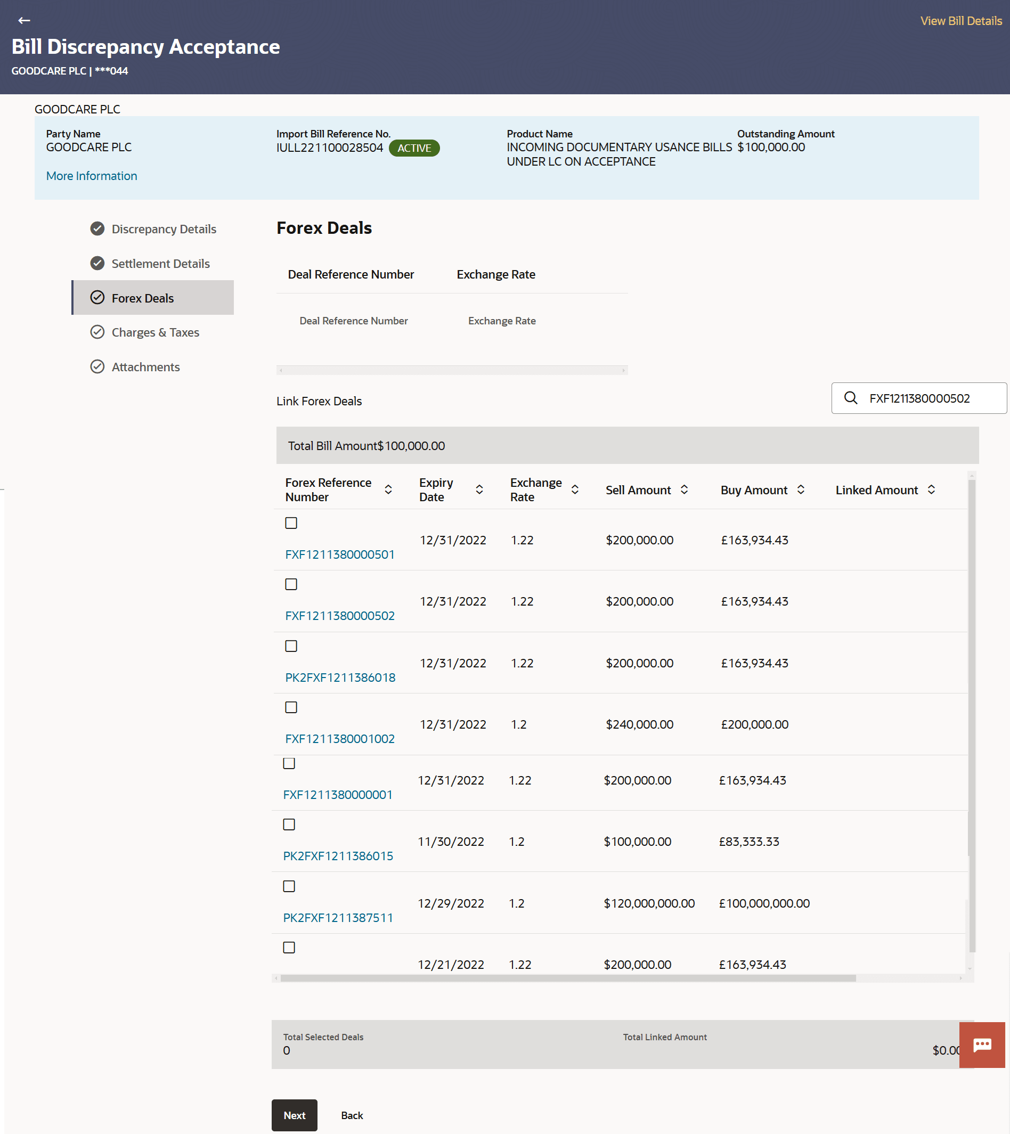The width and height of the screenshot is (1010, 1134).
Task: Open the chat support icon
Action: coord(982,1045)
